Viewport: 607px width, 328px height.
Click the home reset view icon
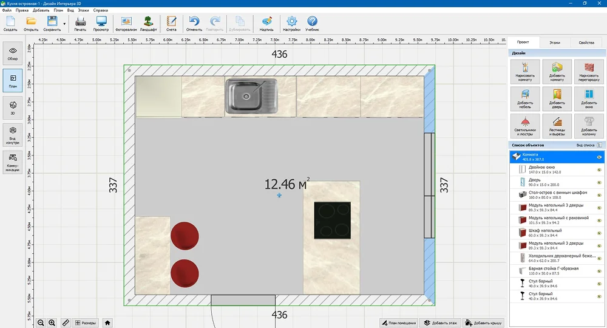tap(107, 323)
